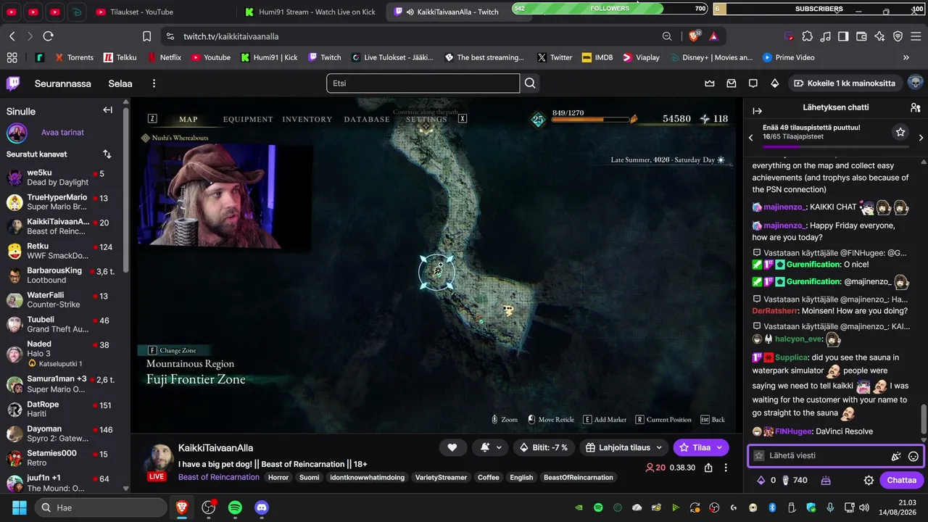Open the OBS icon in the taskbar
Image resolution: width=928 pixels, height=522 pixels.
point(209,507)
